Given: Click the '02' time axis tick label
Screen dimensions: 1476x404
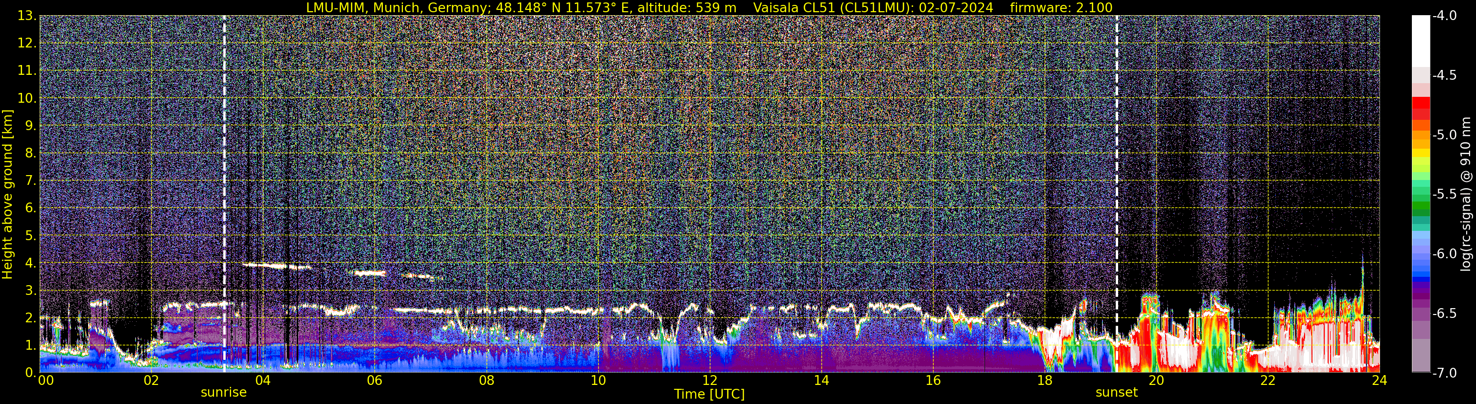Looking at the screenshot, I should coord(151,381).
